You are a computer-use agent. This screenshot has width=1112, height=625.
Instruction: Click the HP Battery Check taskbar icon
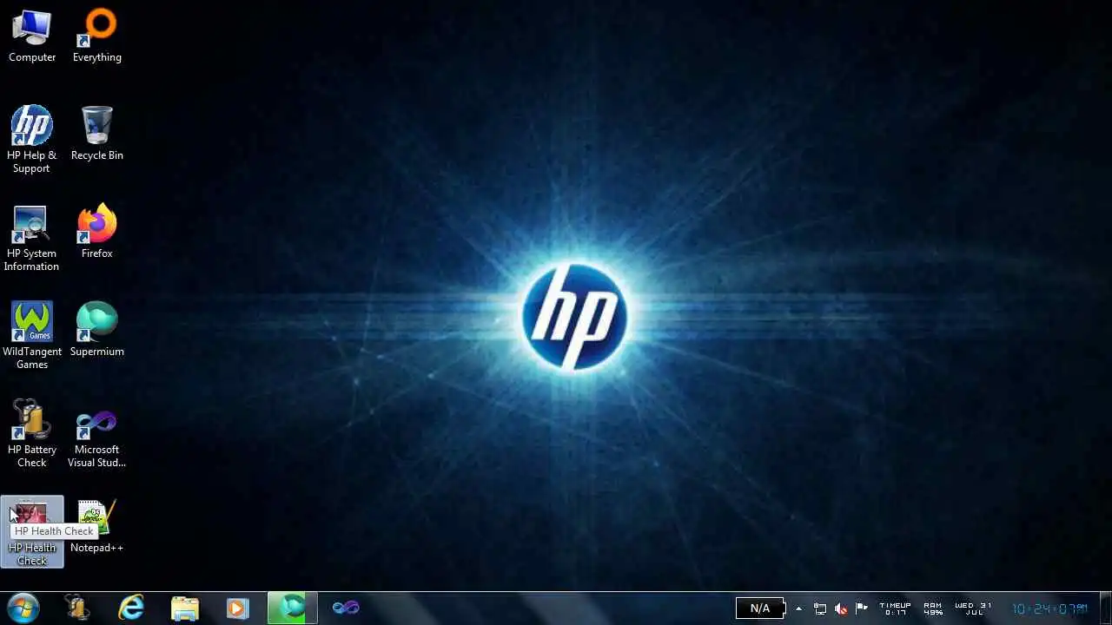tap(77, 608)
